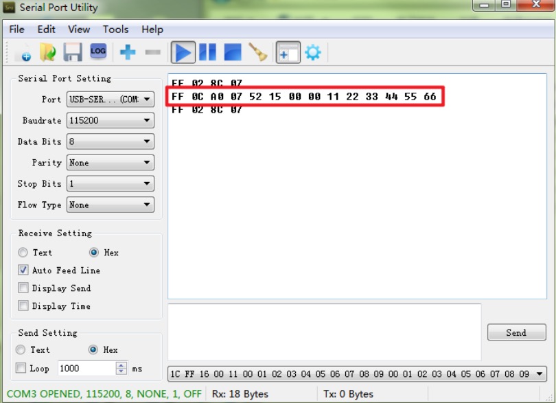Pause the serial port with pause icon
Viewport: 556px width, 403px height.
[x=208, y=52]
